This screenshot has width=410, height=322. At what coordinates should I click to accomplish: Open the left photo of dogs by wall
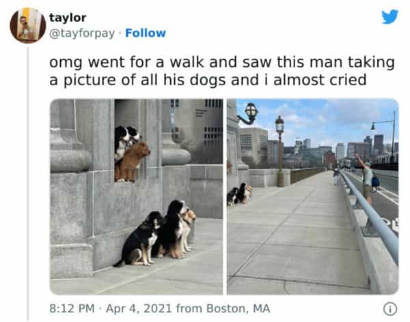[x=136, y=196]
